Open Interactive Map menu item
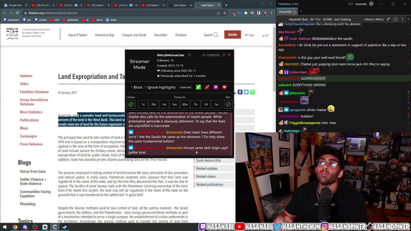 pos(105,35)
